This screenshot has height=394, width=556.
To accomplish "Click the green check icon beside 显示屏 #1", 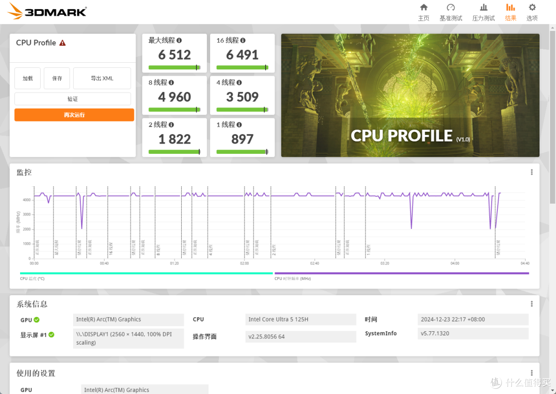I will pos(51,334).
